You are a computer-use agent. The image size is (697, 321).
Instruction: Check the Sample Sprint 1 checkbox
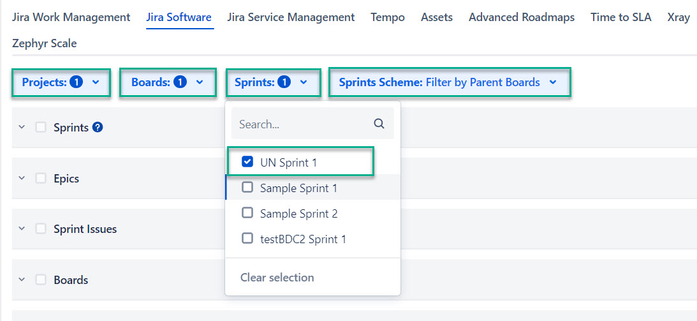[247, 188]
